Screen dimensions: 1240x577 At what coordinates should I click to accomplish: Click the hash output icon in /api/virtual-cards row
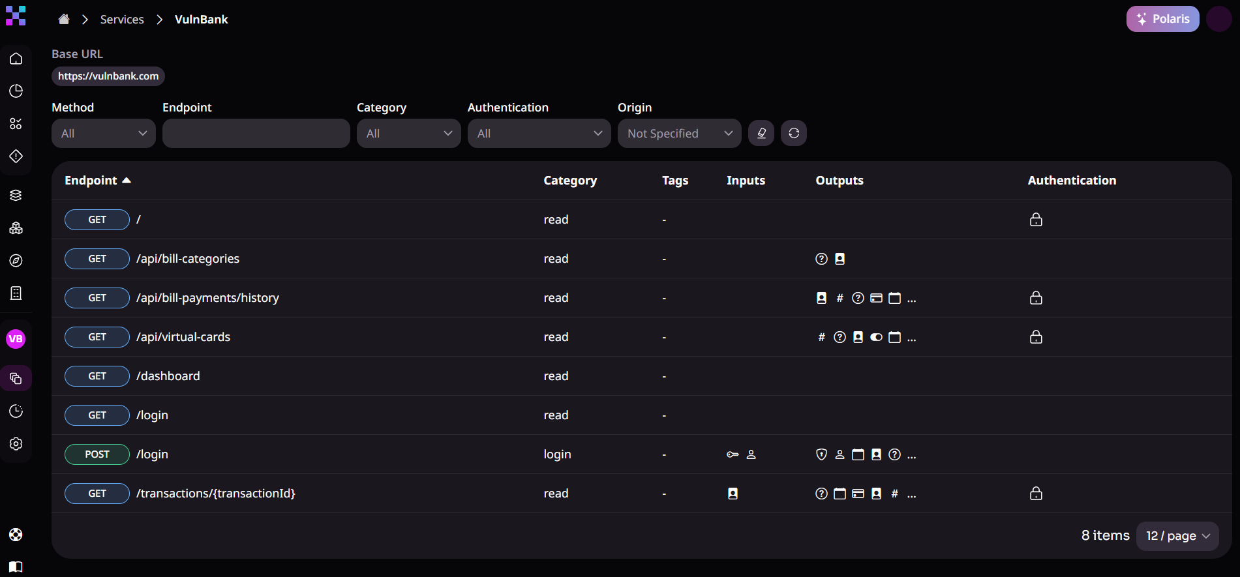[822, 337]
